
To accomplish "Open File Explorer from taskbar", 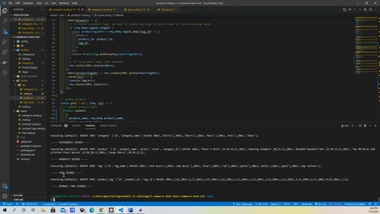I will (x=43, y=210).
